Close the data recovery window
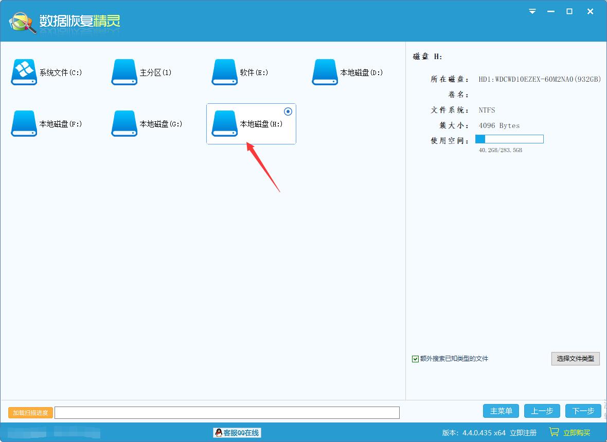This screenshot has height=442, width=607. (x=590, y=12)
